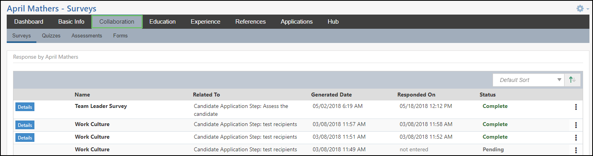Click 'Candidate Application Step: Assess the candidate'
The image size is (593, 156).
click(x=241, y=110)
